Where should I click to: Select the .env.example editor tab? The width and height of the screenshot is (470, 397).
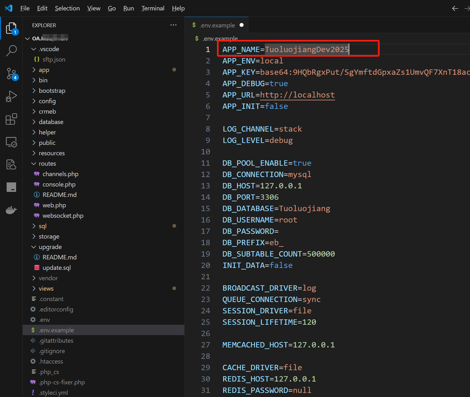(x=217, y=25)
